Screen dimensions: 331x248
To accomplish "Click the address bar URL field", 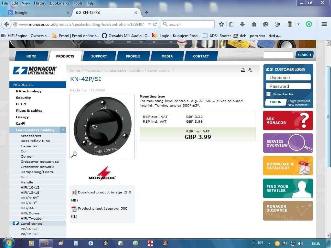I will tap(81, 25).
